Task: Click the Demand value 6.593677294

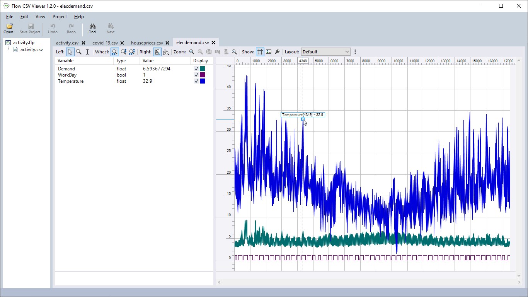Action: (x=157, y=69)
